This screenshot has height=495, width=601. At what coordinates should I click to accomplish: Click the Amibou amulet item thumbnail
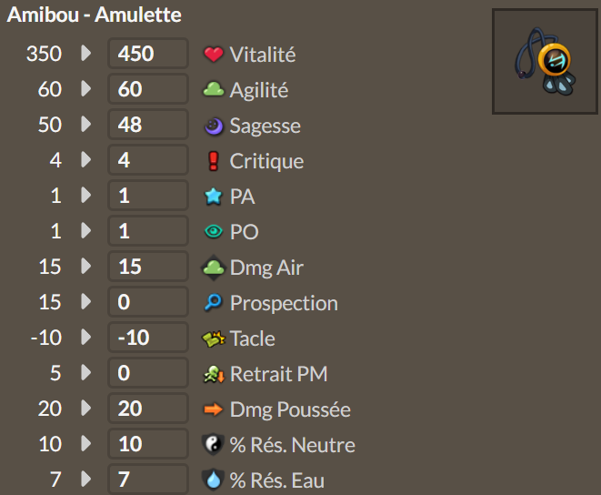coord(545,61)
